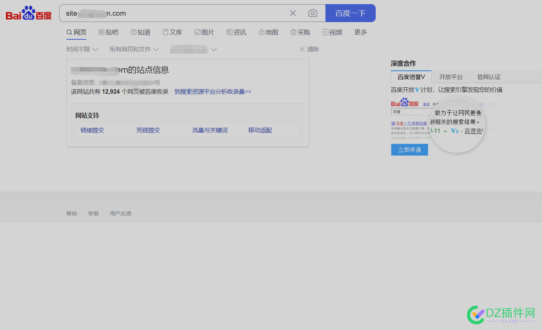Screen dimensions: 542x330
Task: Click the 百度一下 search button
Action: point(350,13)
